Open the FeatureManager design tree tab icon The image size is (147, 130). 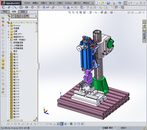coord(9,16)
